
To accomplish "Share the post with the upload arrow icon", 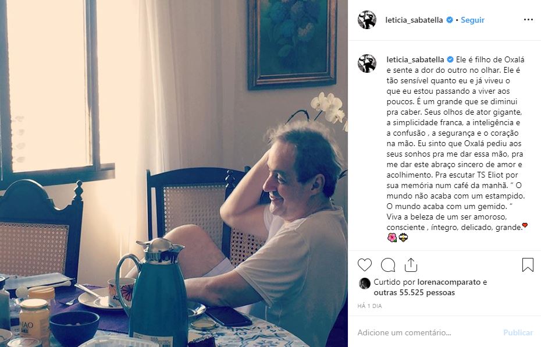I will [x=411, y=265].
